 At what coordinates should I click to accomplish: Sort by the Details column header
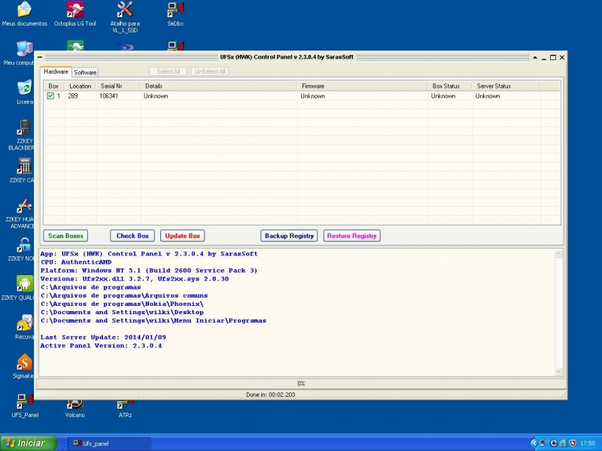tap(219, 86)
